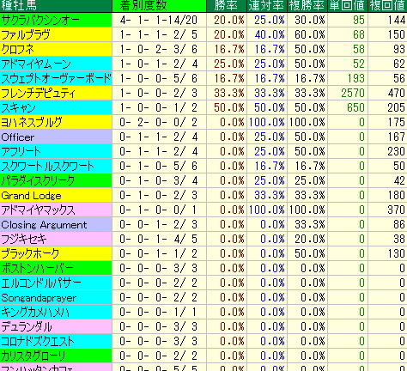Select the コロナドズクエスト sire name
407x371 pixels.
pos(56,341)
